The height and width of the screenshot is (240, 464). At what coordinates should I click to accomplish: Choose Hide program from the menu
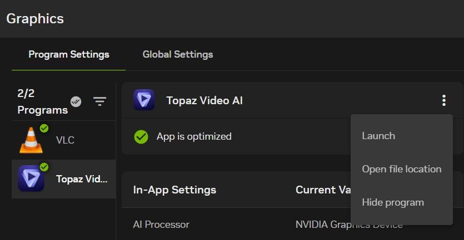pos(393,202)
